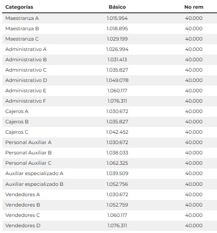Click Personal Auxiliar B value 1.038.033
Screen dimensions: 217x233
[x=117, y=153]
